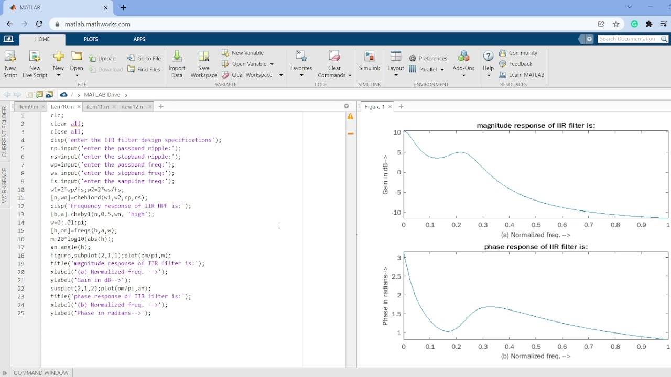Open the Community link

[518, 53]
